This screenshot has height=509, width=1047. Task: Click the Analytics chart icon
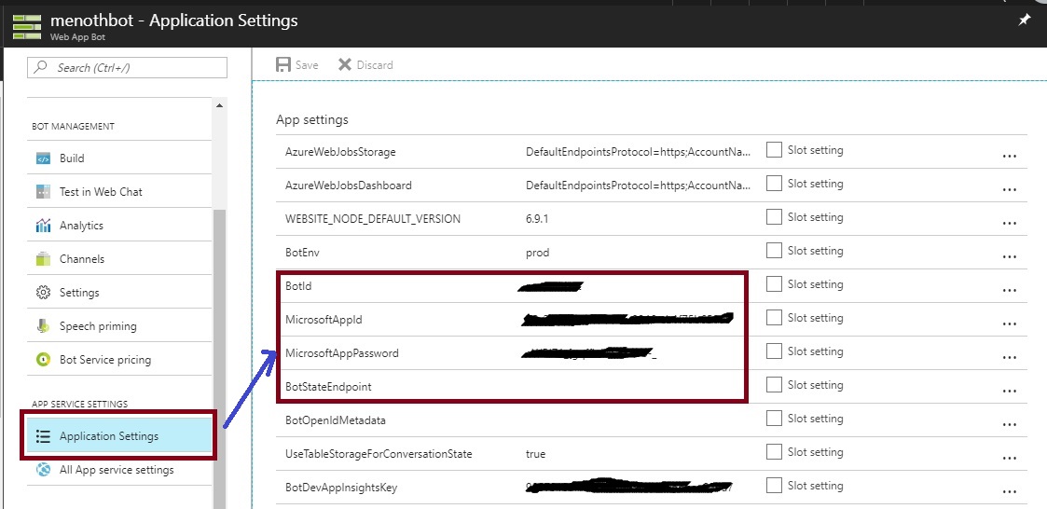43,225
